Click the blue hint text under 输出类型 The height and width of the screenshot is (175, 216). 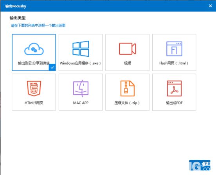tap(38, 25)
